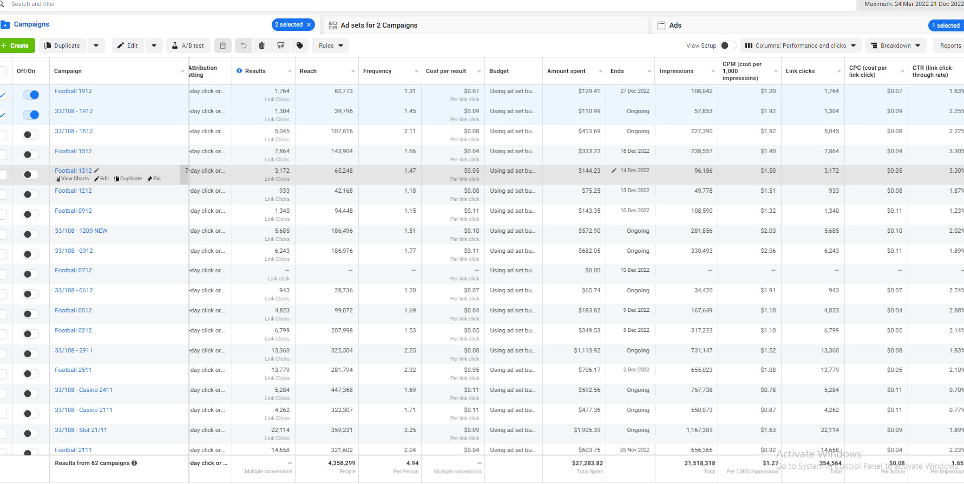Image resolution: width=964 pixels, height=484 pixels.
Task: Sort by the Frequency column header
Action: [x=377, y=71]
